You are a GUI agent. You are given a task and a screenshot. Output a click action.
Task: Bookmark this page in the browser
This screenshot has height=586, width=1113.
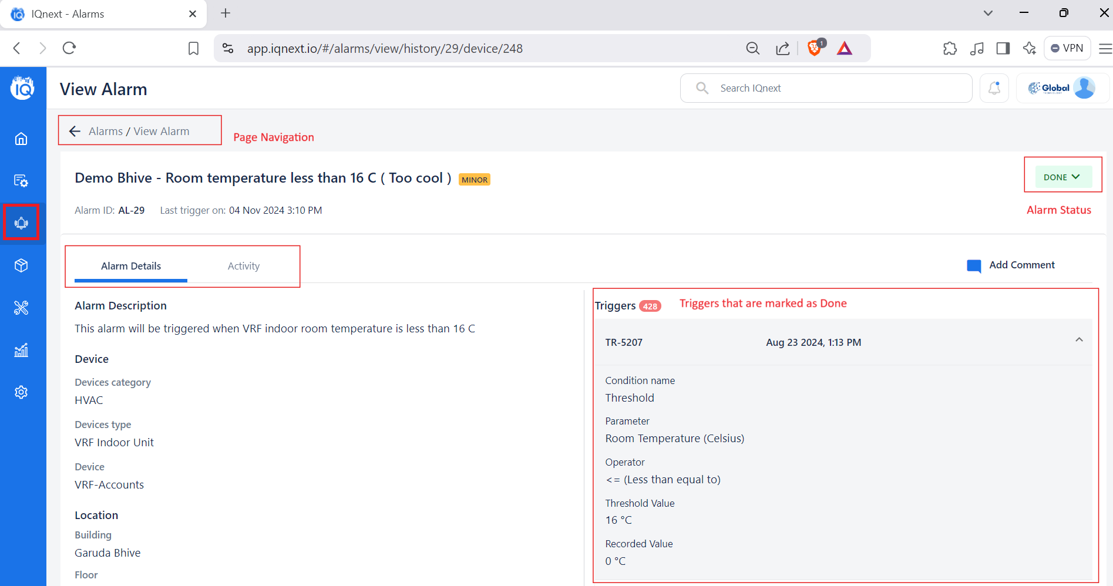193,48
